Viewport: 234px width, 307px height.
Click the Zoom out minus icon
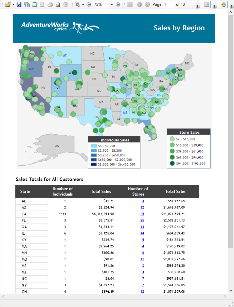pos(89,4)
